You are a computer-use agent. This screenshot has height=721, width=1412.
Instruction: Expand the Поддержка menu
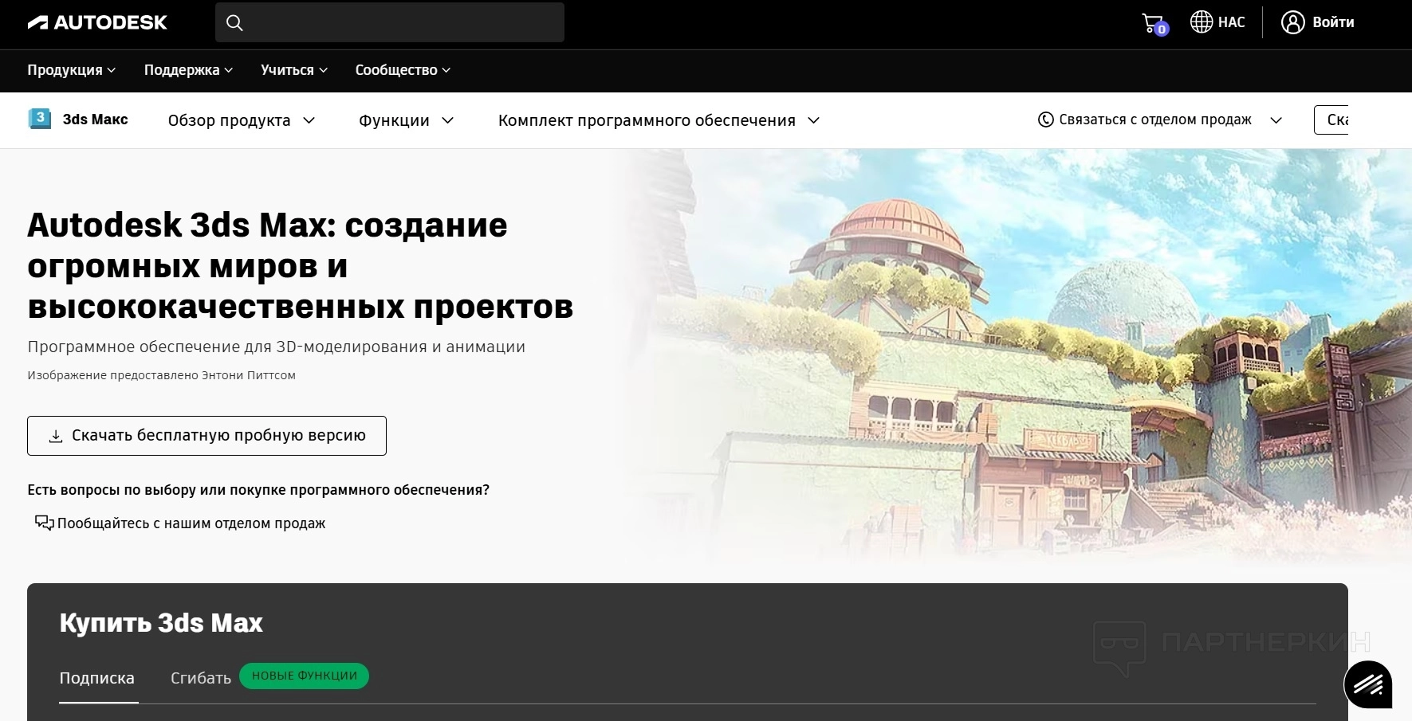click(x=188, y=70)
